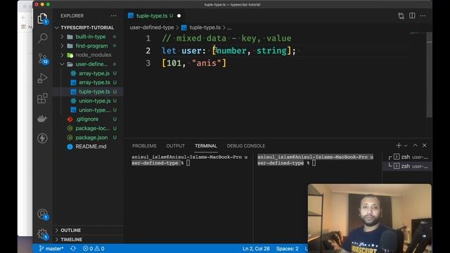Change indentation via Spaces: 2

287,248
